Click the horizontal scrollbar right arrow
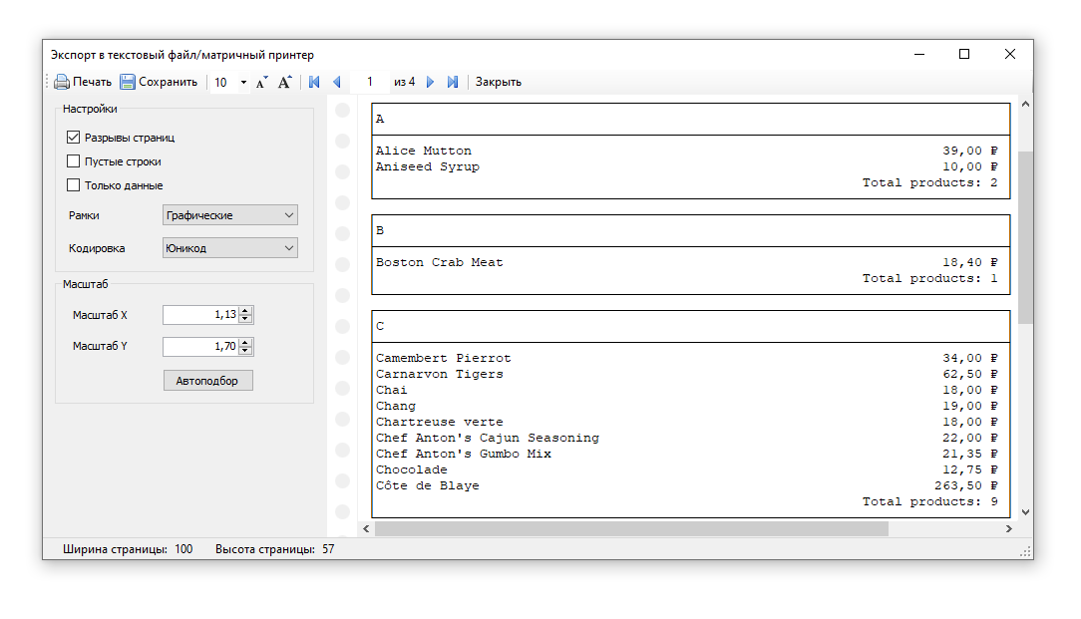The height and width of the screenshot is (619, 1081). [1008, 528]
